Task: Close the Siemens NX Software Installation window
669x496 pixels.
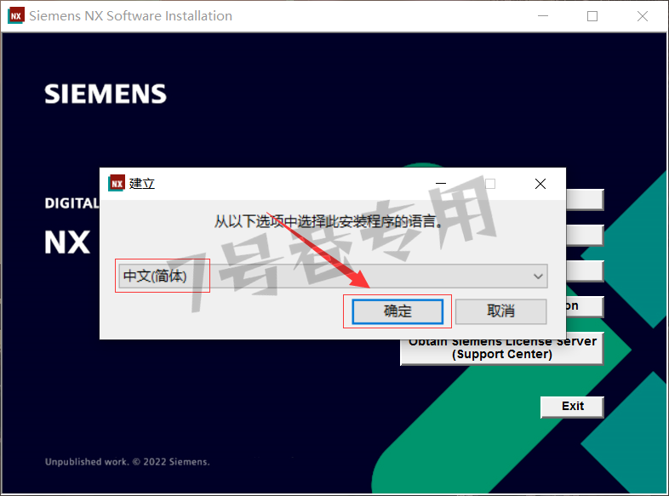Action: (x=642, y=16)
